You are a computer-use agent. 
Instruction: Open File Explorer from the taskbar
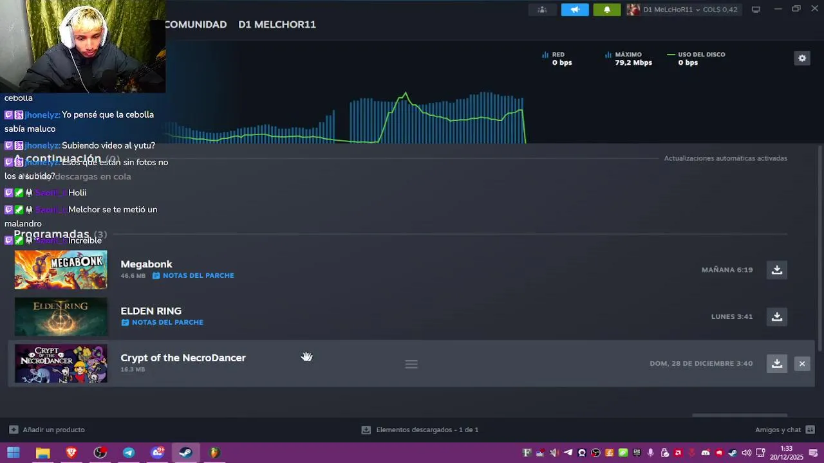click(x=42, y=453)
